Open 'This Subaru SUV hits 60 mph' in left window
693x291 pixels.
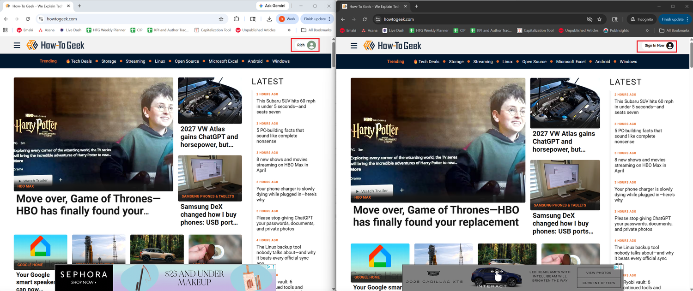point(286,106)
